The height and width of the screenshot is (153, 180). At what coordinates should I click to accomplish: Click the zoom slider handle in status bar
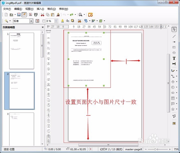155,149
